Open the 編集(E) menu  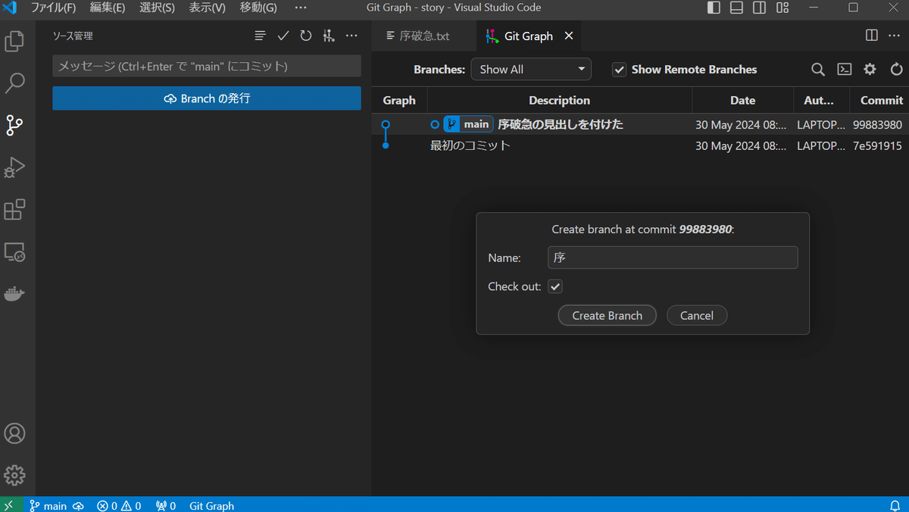pos(108,8)
